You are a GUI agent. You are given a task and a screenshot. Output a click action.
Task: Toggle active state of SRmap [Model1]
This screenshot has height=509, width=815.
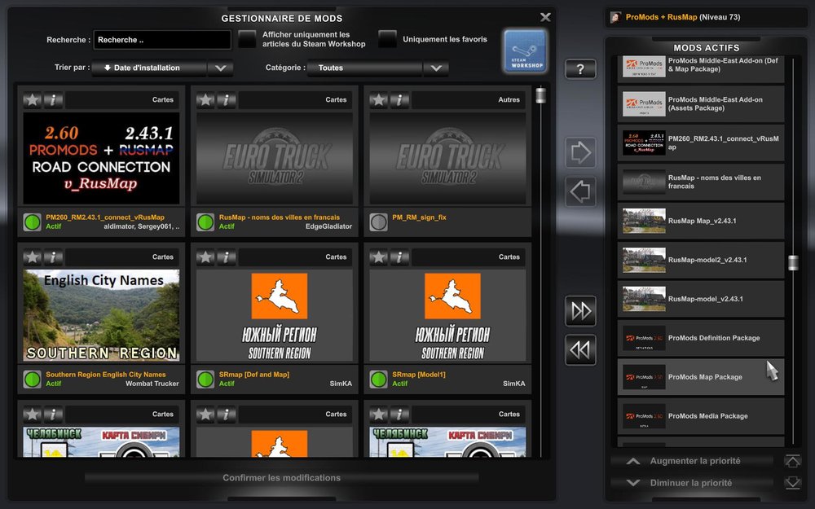click(x=378, y=380)
